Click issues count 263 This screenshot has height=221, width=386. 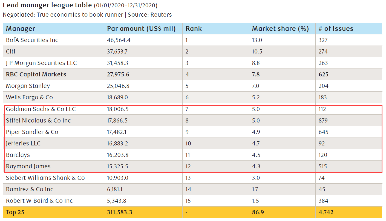tap(323, 63)
